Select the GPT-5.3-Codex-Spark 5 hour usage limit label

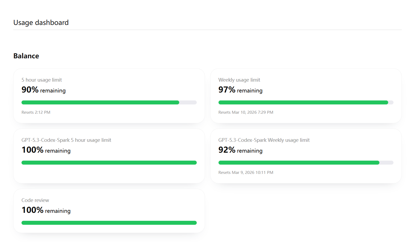point(66,140)
